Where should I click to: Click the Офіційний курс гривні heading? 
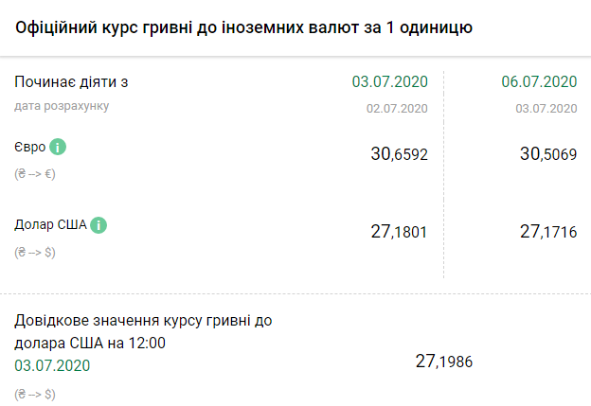click(x=244, y=27)
